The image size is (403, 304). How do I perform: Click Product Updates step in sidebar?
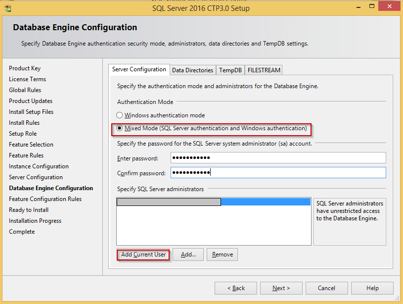point(31,101)
